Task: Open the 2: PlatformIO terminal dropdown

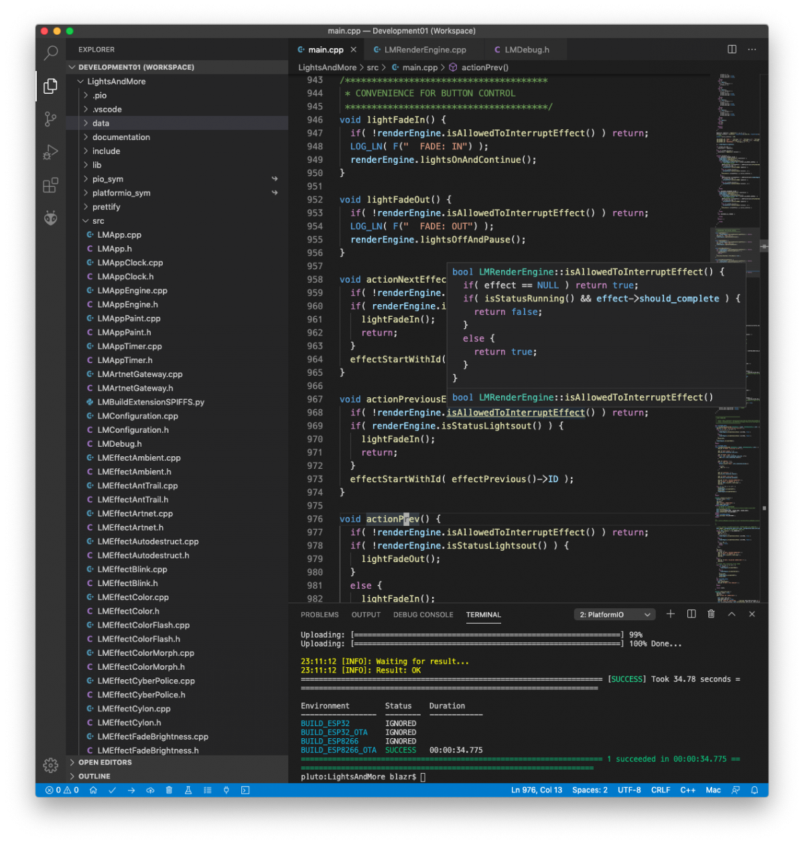Action: tap(614, 615)
